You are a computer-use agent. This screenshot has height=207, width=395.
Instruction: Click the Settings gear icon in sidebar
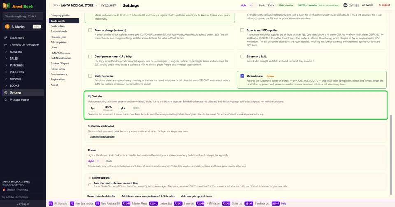tap(5, 92)
